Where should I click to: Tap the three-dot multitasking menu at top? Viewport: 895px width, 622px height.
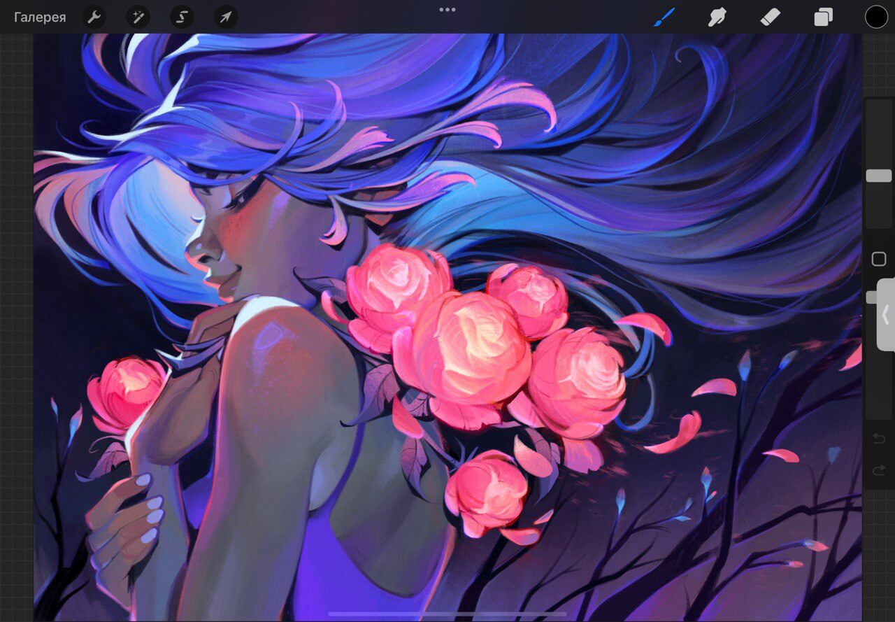[447, 10]
